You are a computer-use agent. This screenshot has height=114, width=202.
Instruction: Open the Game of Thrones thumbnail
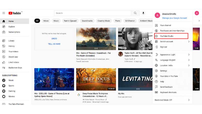[x=96, y=39]
